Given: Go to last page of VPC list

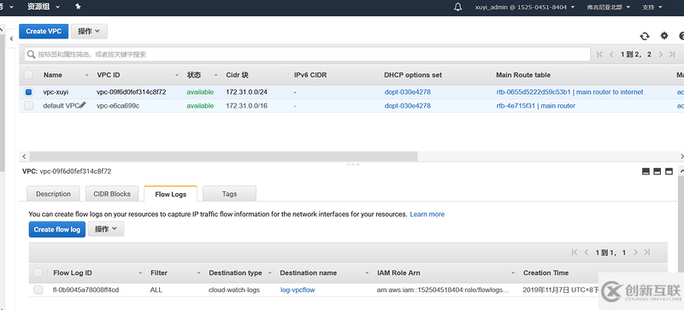Looking at the screenshot, I should click(672, 55).
